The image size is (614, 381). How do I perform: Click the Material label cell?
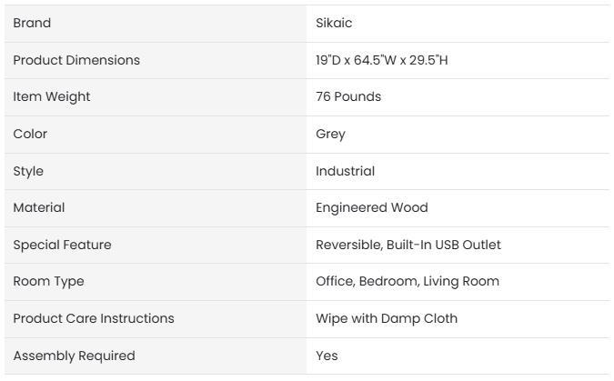[x=39, y=207]
